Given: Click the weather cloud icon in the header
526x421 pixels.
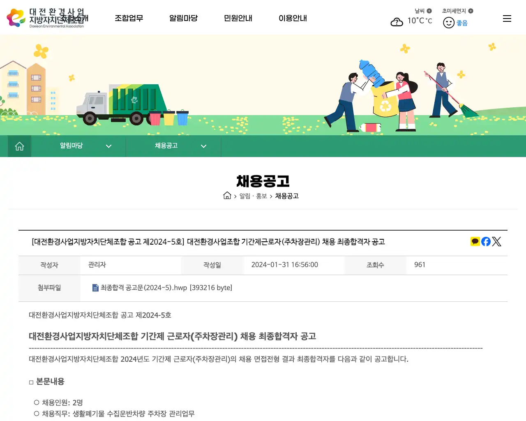Looking at the screenshot, I should (x=397, y=22).
